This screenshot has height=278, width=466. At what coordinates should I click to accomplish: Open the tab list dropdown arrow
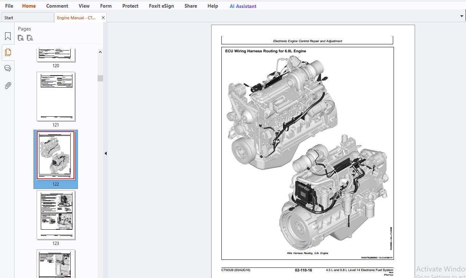click(462, 16)
